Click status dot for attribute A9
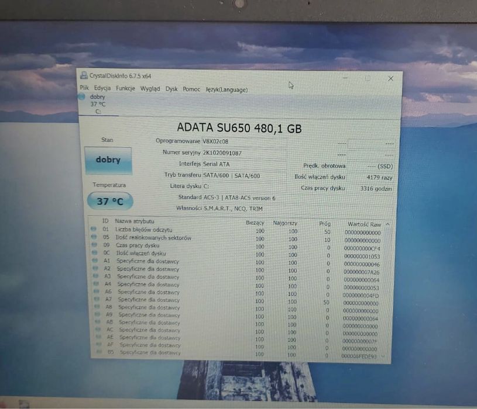 pos(97,314)
